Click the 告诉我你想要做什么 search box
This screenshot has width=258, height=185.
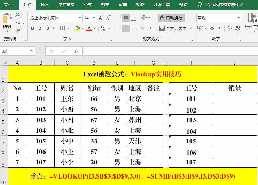(225, 5)
